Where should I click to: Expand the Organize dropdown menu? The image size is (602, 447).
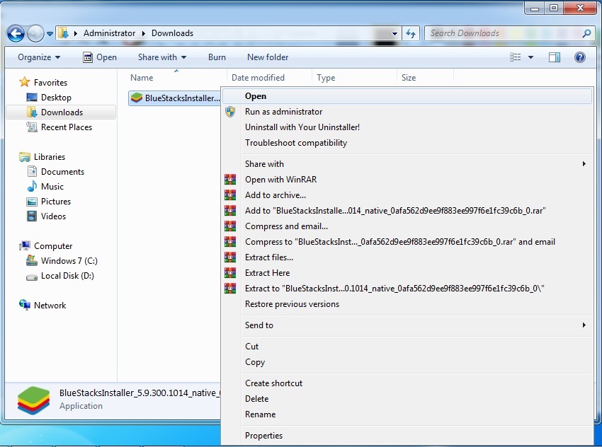pos(39,57)
